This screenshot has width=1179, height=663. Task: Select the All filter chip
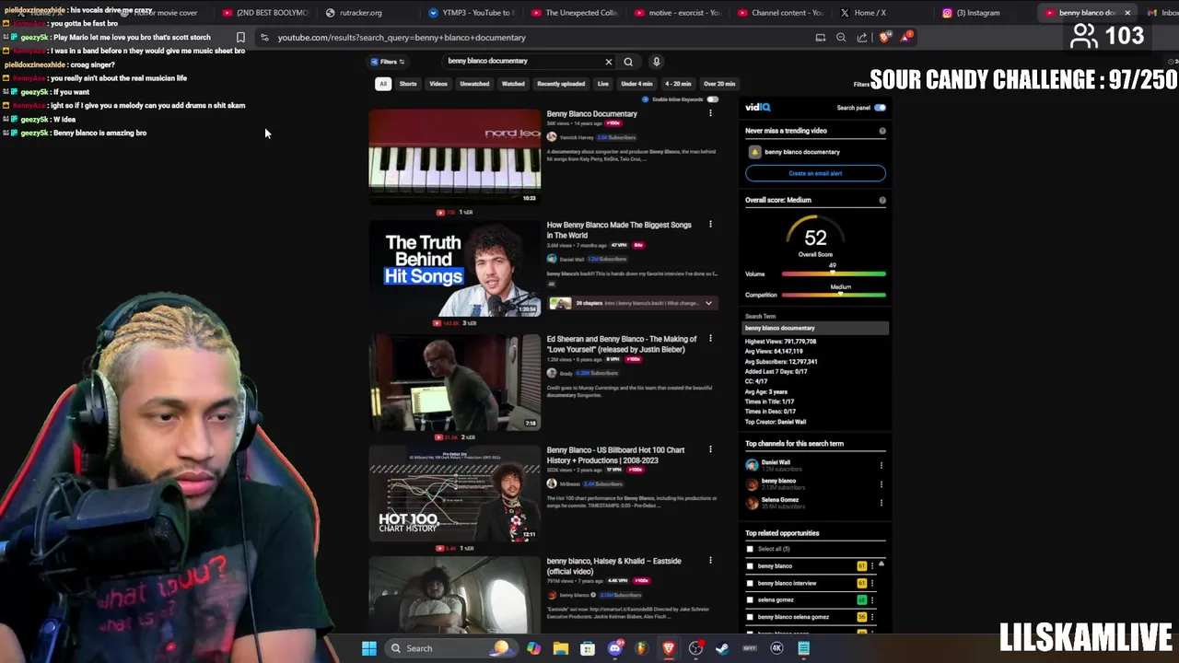tap(382, 84)
